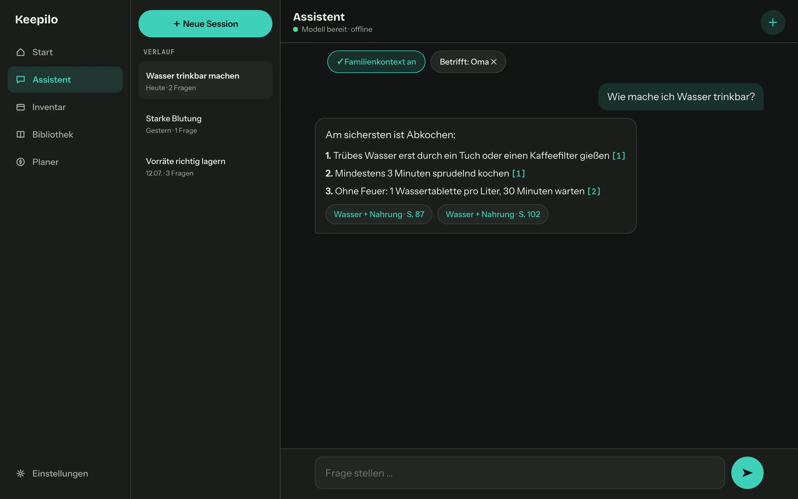Viewport: 798px width, 499px height.
Task: Open the Bibliothek label
Action: 53,134
